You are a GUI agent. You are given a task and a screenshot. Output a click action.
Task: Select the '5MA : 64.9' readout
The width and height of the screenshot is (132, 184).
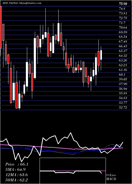[15, 170]
